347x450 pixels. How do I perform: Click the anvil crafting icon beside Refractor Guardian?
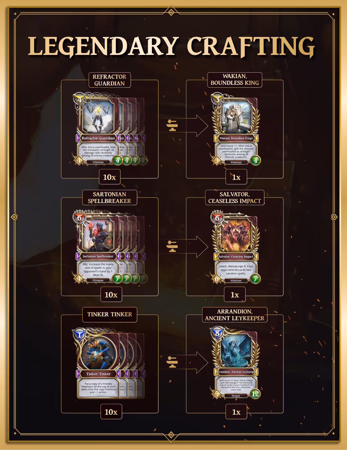pos(173,125)
